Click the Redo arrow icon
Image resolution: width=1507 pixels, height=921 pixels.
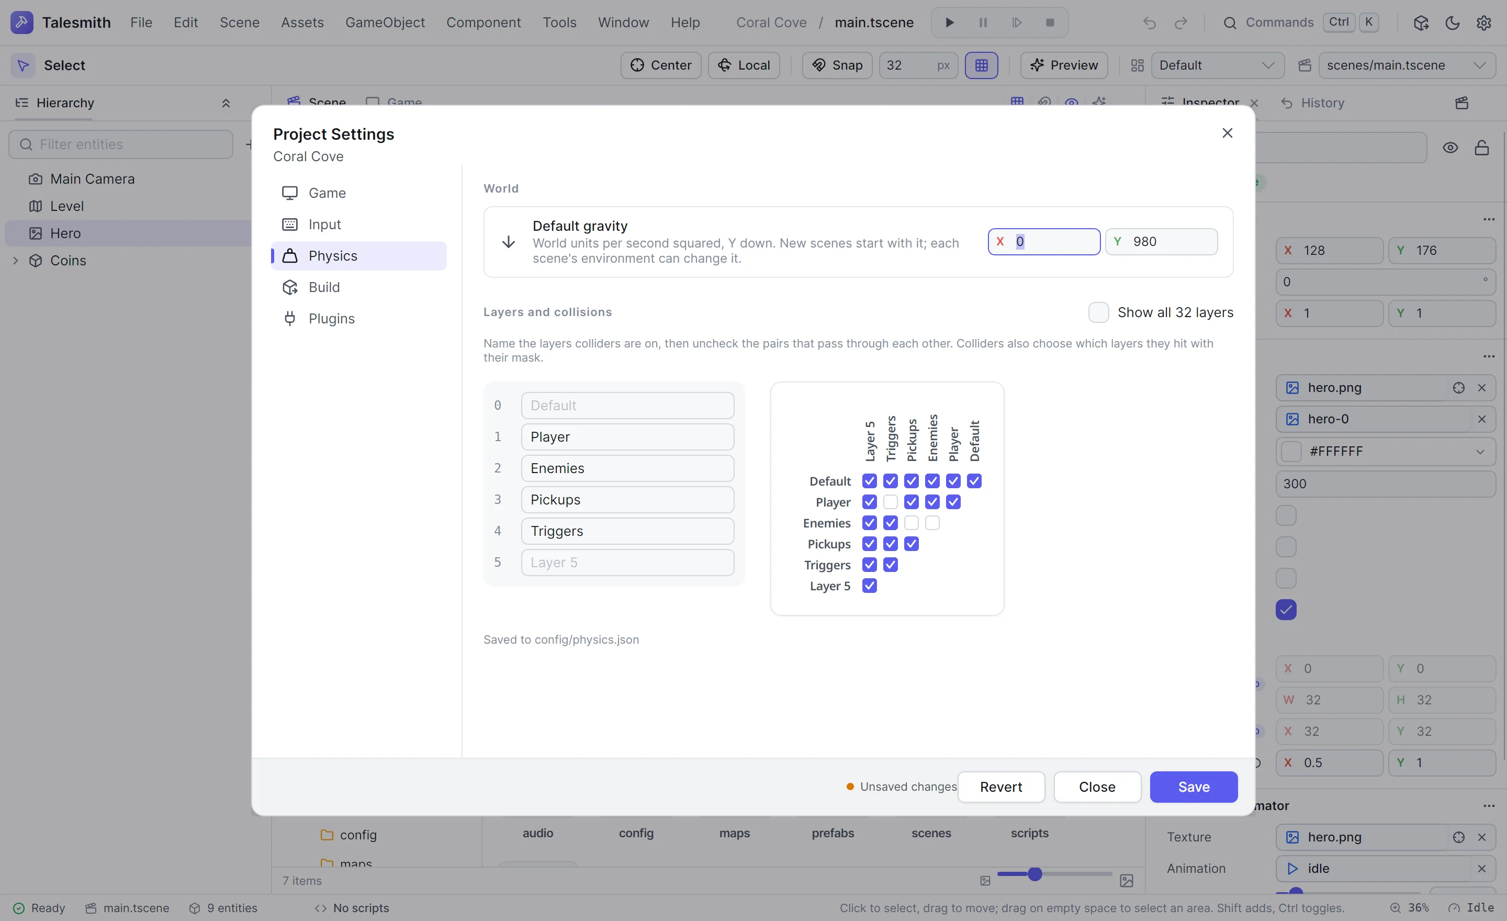tap(1181, 23)
